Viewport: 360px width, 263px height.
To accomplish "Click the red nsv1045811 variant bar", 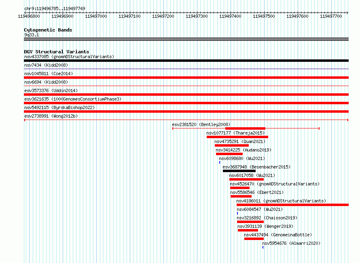I will tap(186, 78).
